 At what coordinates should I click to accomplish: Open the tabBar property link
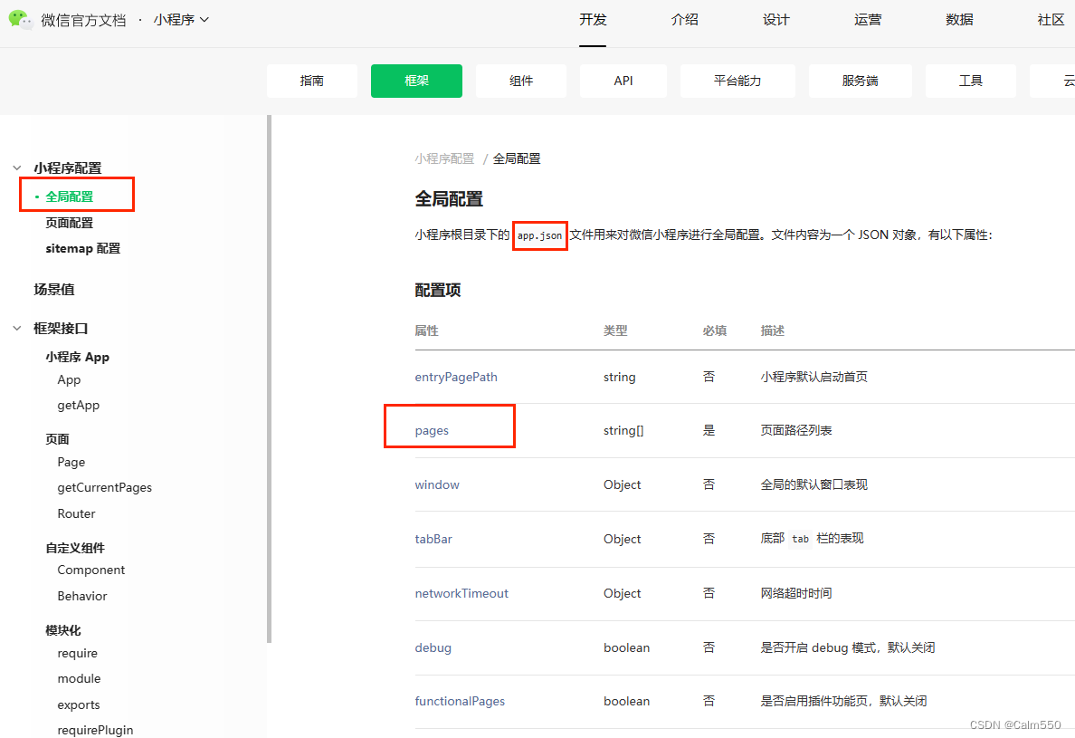click(433, 539)
